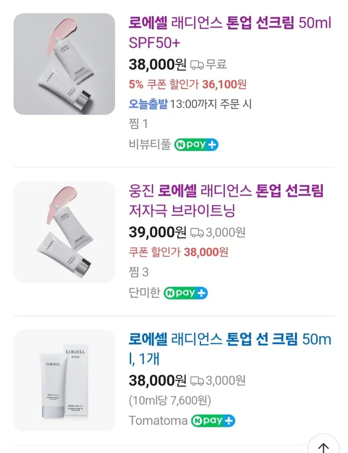This screenshot has height=453, width=348.
Task: Tap the Npay plus badge next to Tomatoma
Action: (213, 421)
